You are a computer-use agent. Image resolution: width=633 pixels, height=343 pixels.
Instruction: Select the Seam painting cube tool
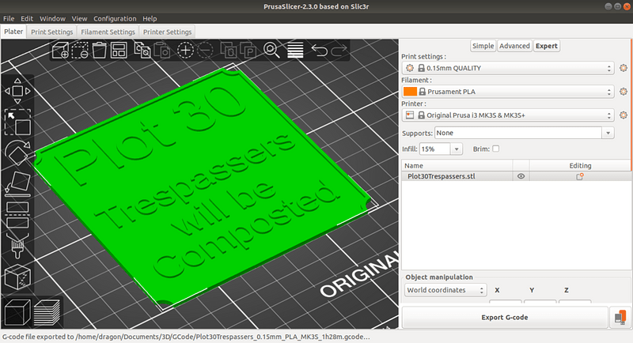point(17,277)
